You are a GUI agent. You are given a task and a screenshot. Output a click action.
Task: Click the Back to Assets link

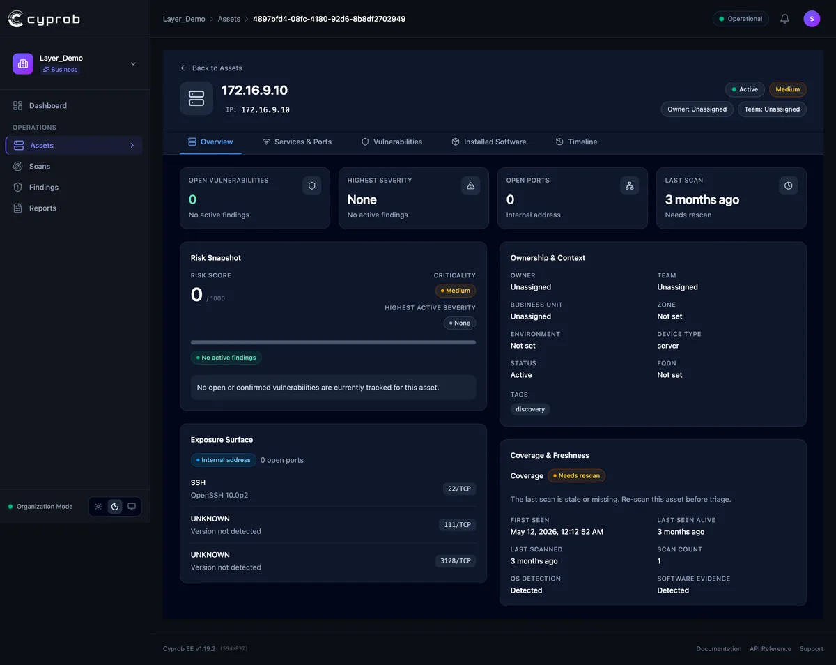tap(211, 68)
